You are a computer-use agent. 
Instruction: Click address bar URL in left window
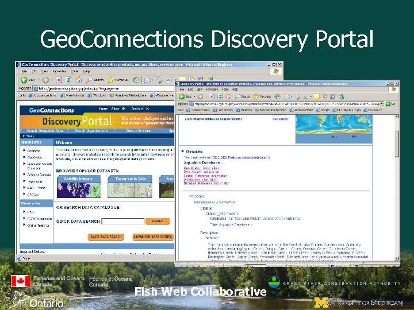coord(79,88)
